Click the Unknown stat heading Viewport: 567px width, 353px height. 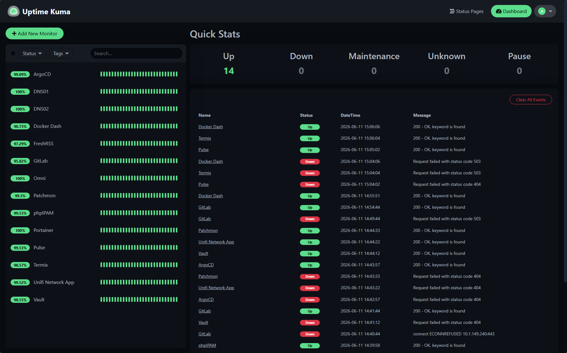[447, 56]
